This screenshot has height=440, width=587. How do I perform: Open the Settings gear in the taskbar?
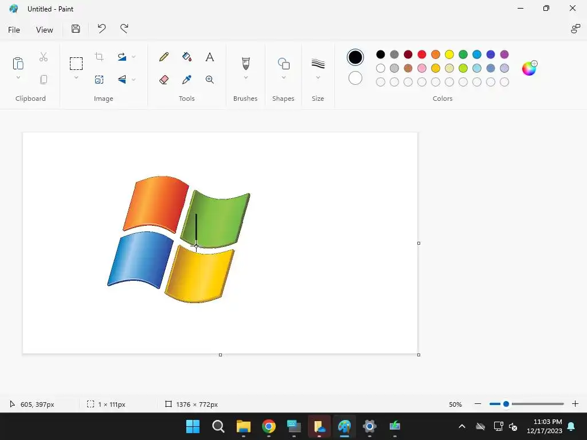click(370, 426)
